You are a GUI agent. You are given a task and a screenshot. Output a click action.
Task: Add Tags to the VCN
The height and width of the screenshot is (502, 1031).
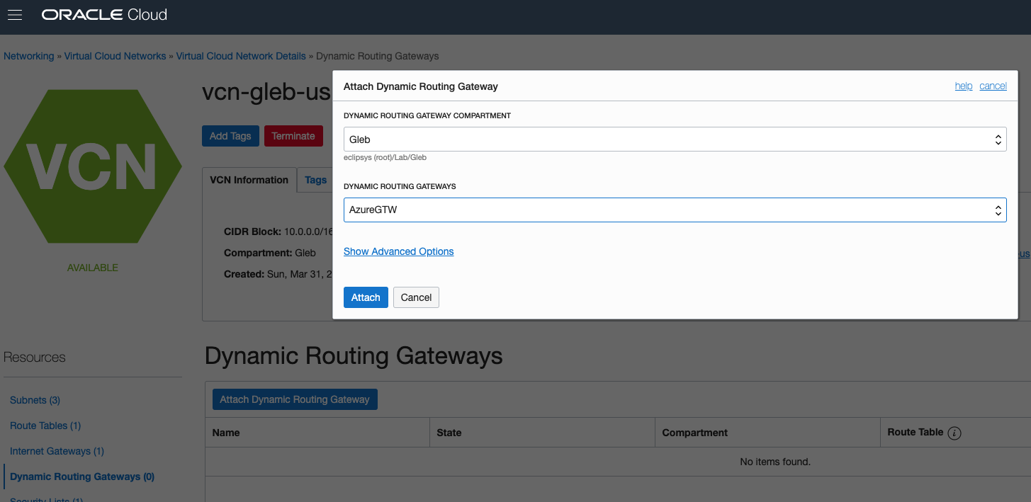tap(230, 135)
